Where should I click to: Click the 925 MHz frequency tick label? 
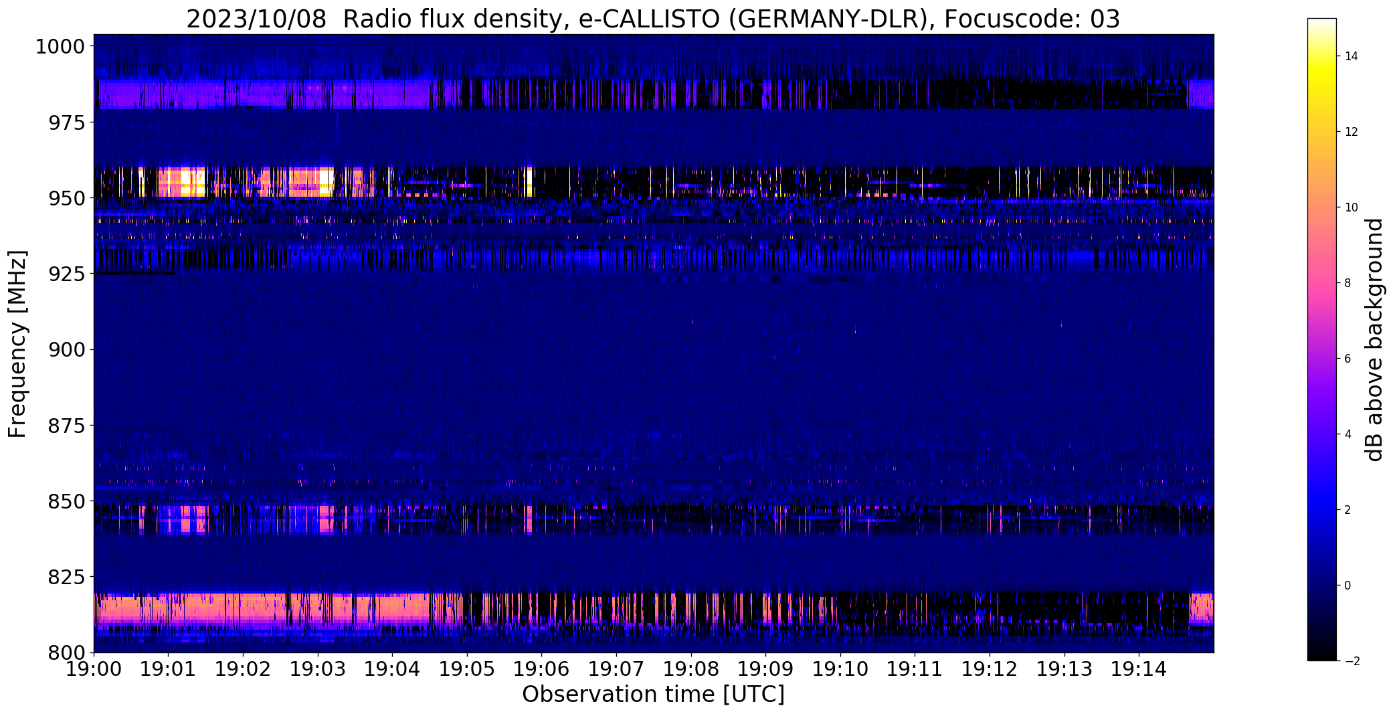click(x=67, y=274)
